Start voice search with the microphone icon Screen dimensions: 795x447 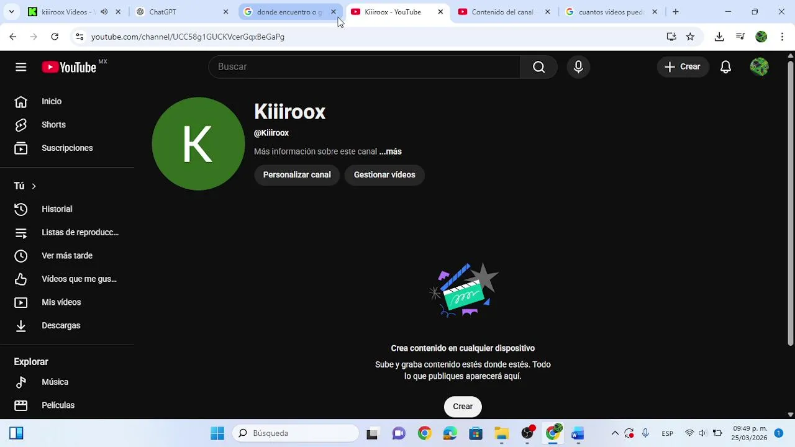578,67
